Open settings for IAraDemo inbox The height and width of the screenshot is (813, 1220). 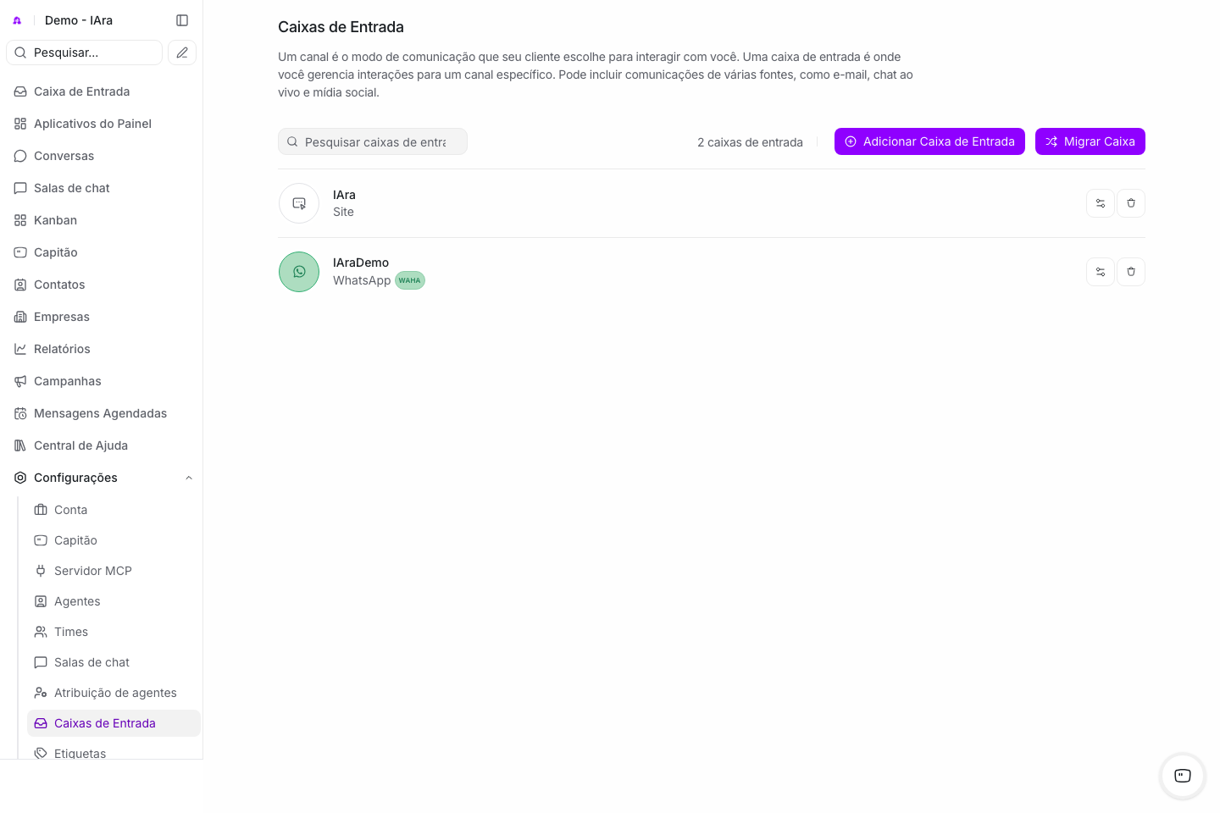(x=1101, y=272)
